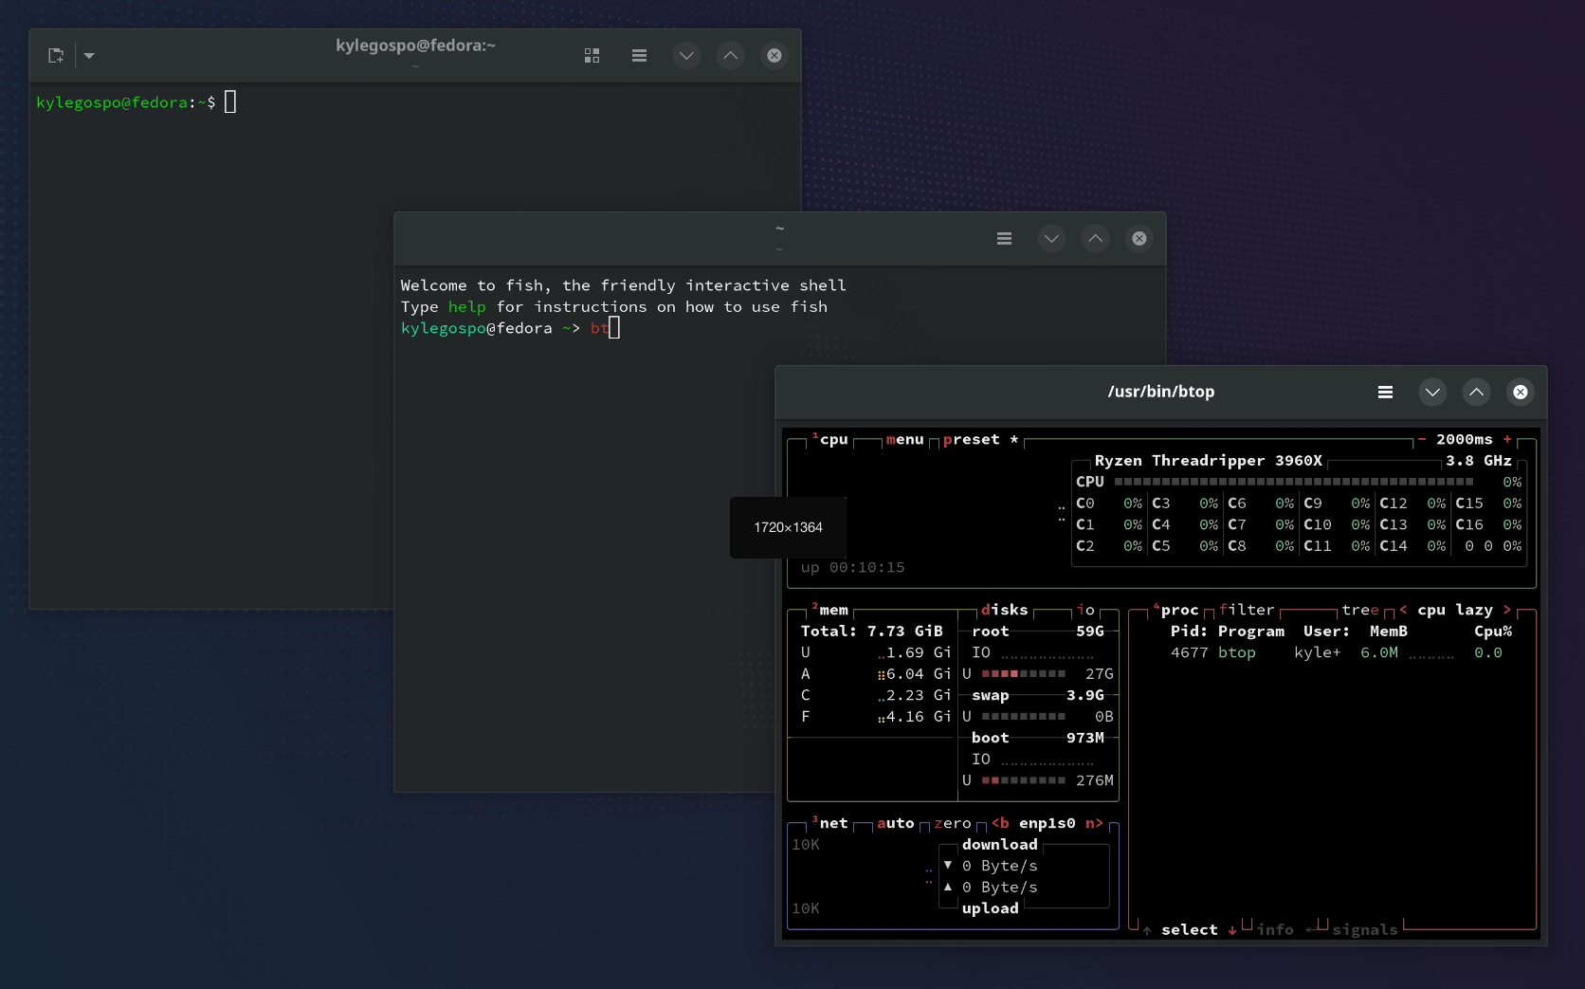Open tab overview grid icon
The width and height of the screenshot is (1585, 989).
pos(592,56)
